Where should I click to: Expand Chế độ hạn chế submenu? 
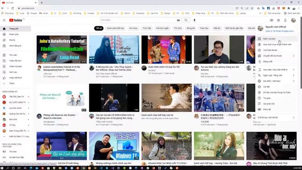click(277, 118)
